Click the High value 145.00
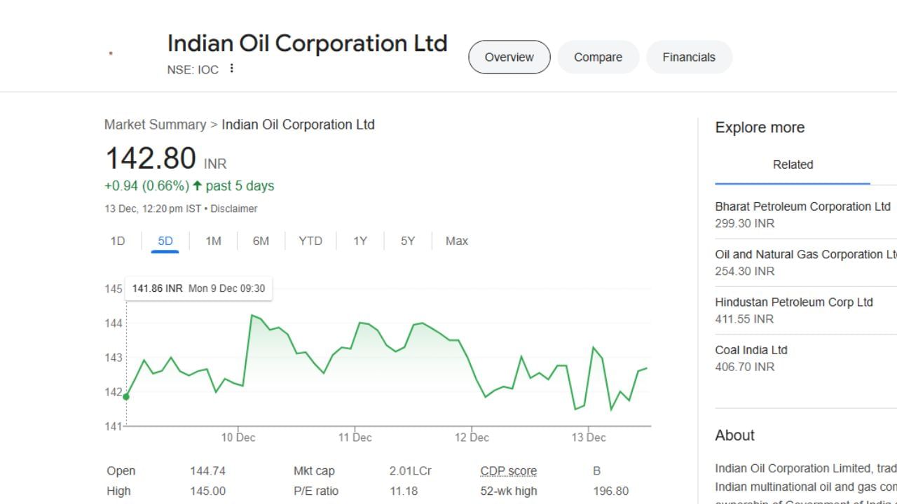The height and width of the screenshot is (504, 897). pyautogui.click(x=207, y=491)
